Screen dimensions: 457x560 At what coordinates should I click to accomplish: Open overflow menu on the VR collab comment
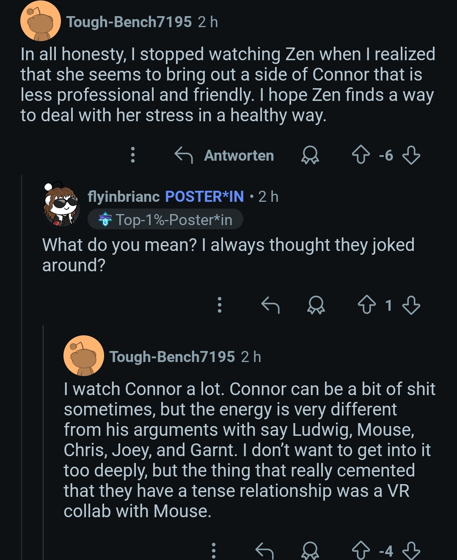214,551
